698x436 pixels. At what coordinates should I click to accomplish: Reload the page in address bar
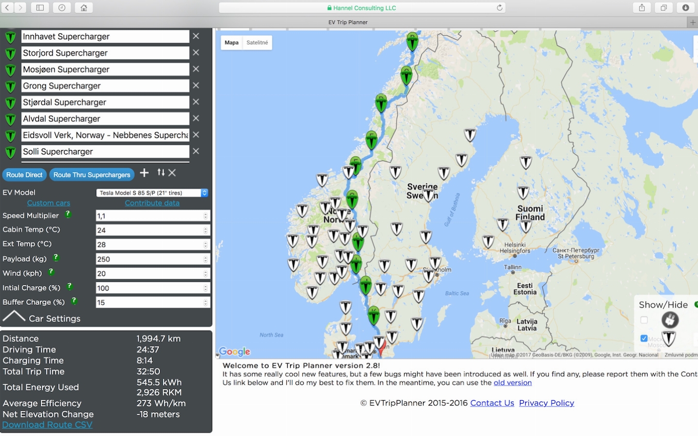coord(500,8)
